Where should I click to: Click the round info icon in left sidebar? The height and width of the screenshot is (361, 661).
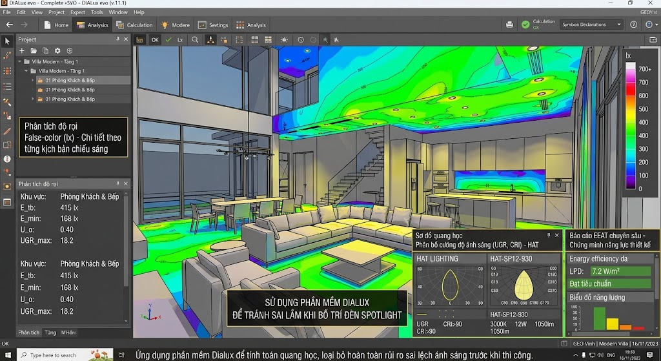[7, 159]
